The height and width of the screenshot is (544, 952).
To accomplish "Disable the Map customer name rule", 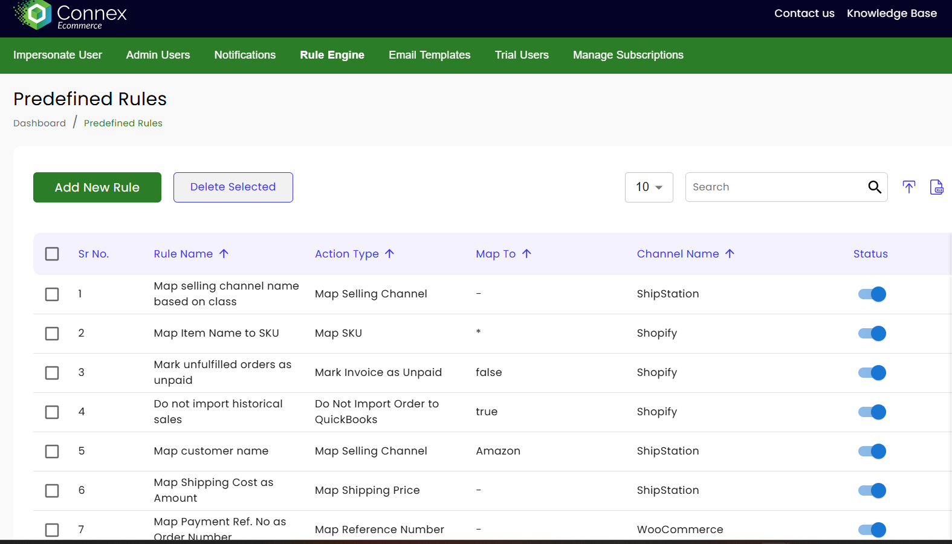I will (x=872, y=452).
